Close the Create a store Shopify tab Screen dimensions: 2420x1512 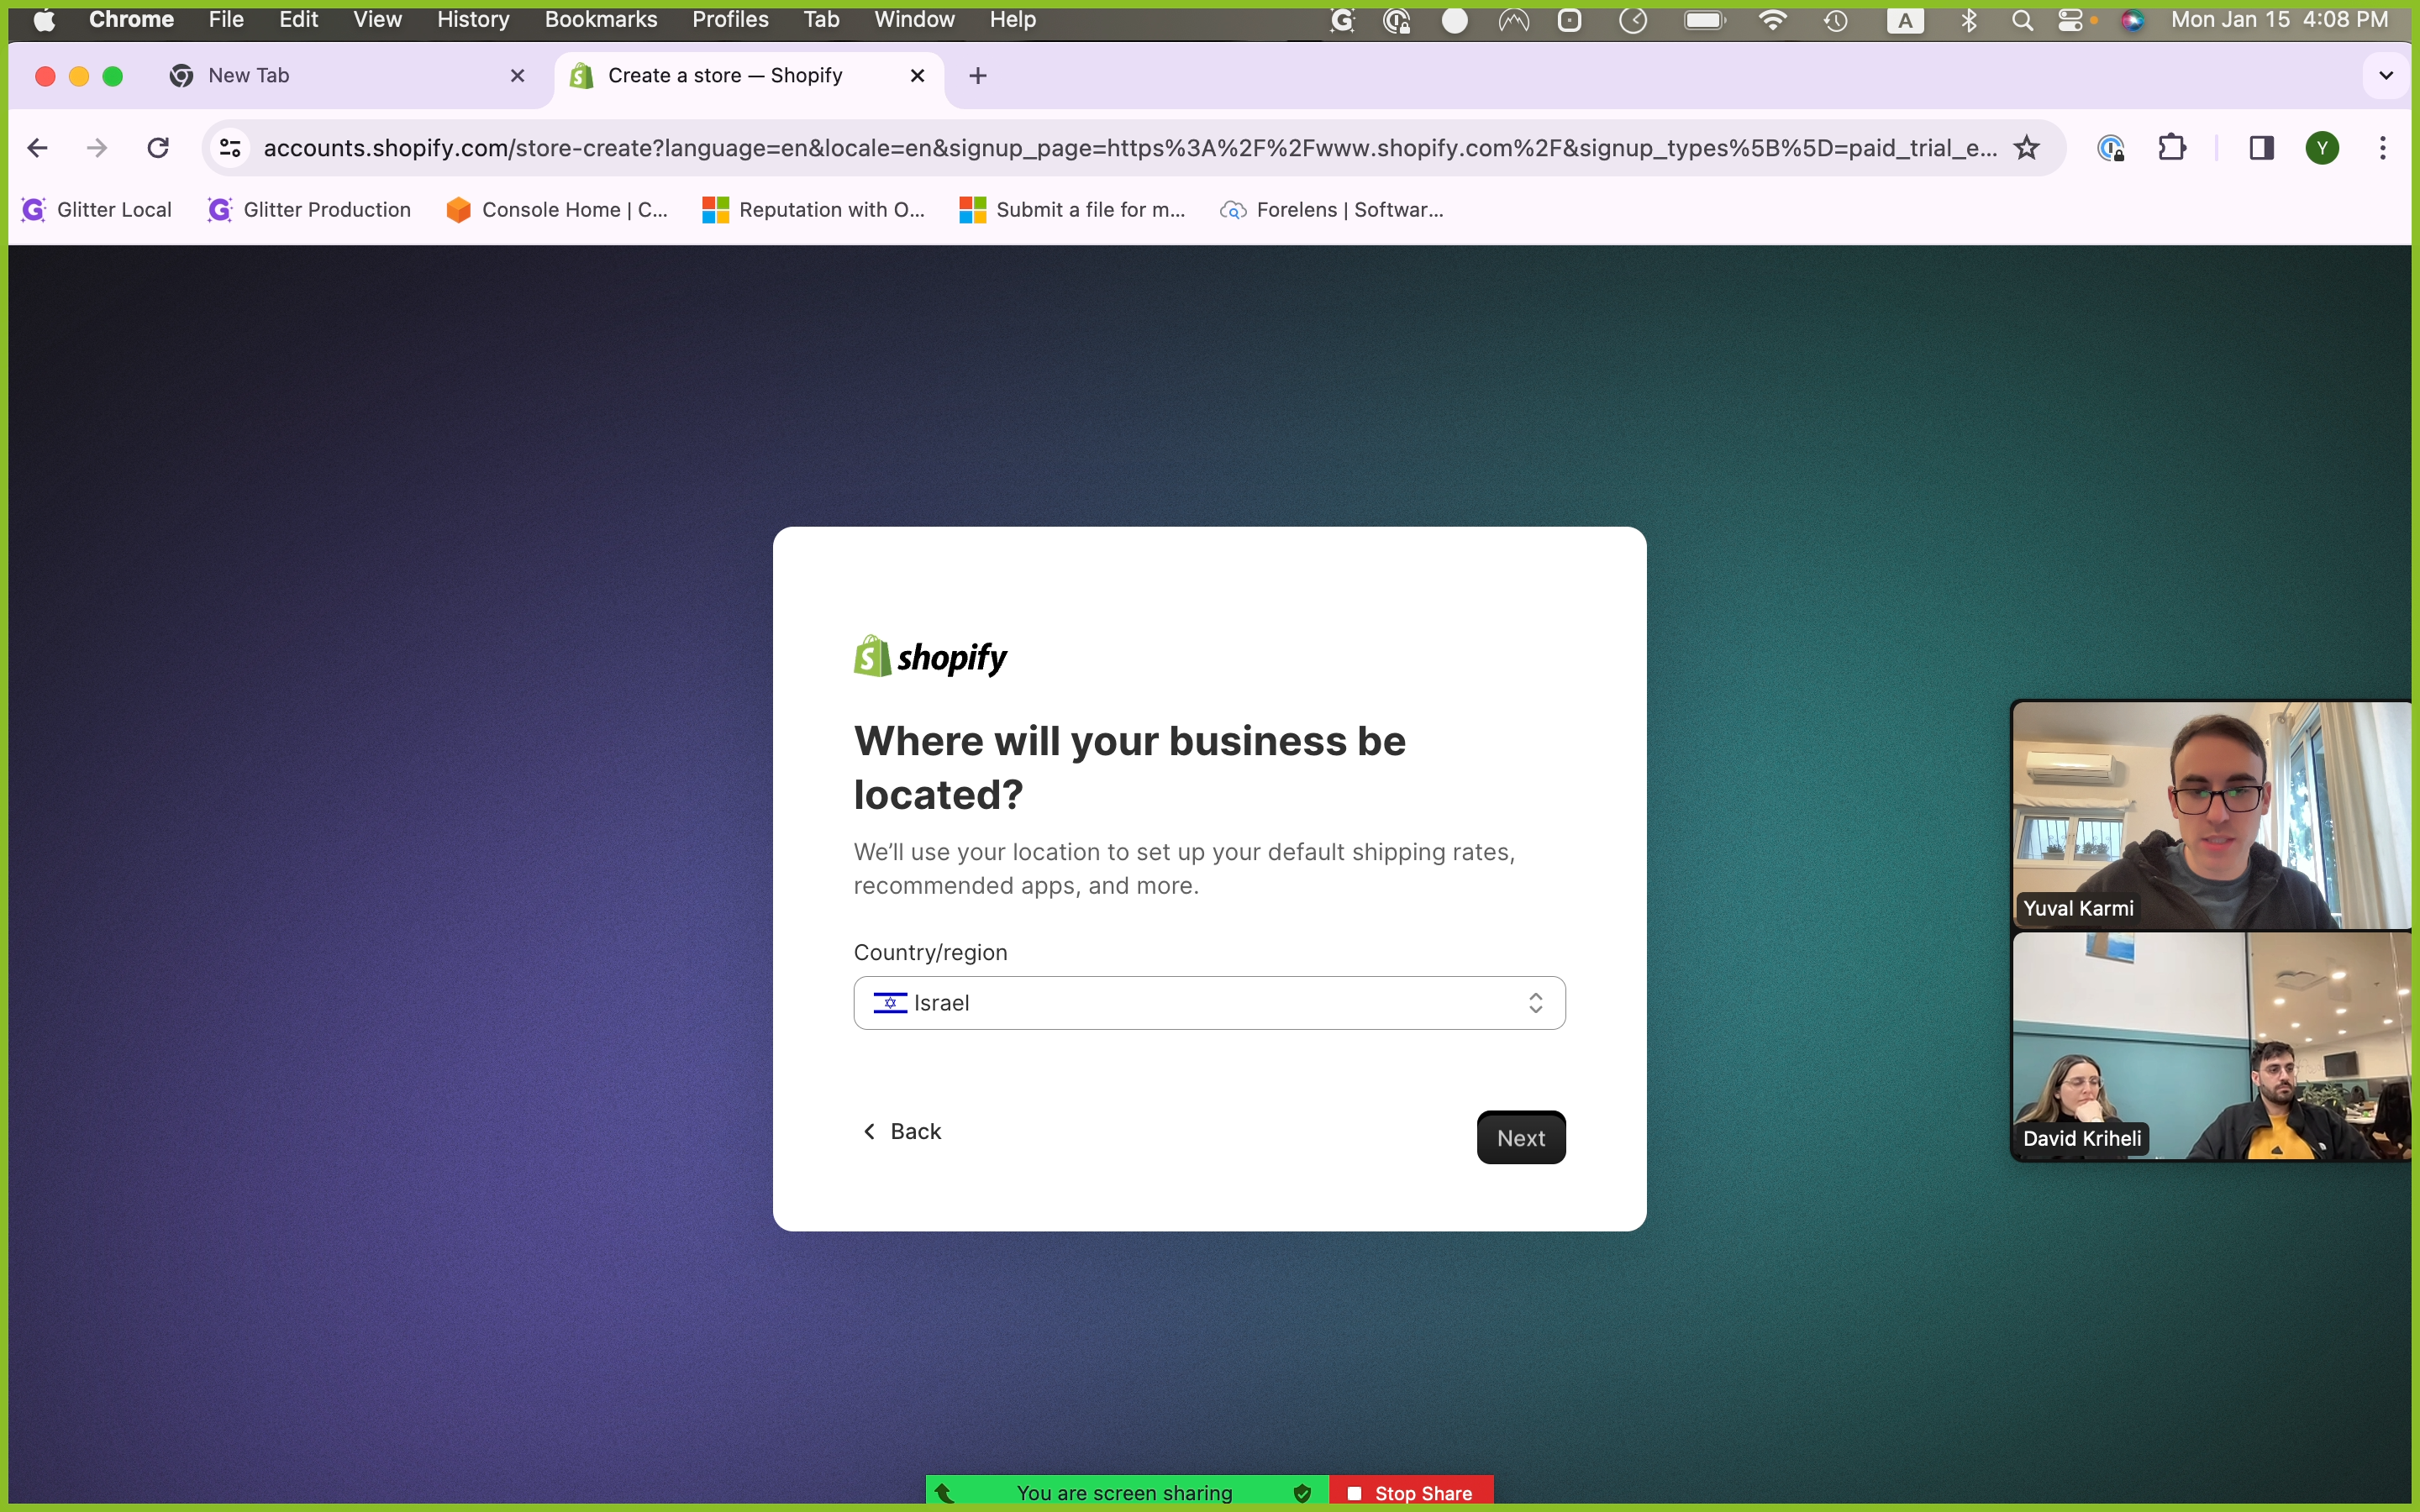pyautogui.click(x=917, y=76)
